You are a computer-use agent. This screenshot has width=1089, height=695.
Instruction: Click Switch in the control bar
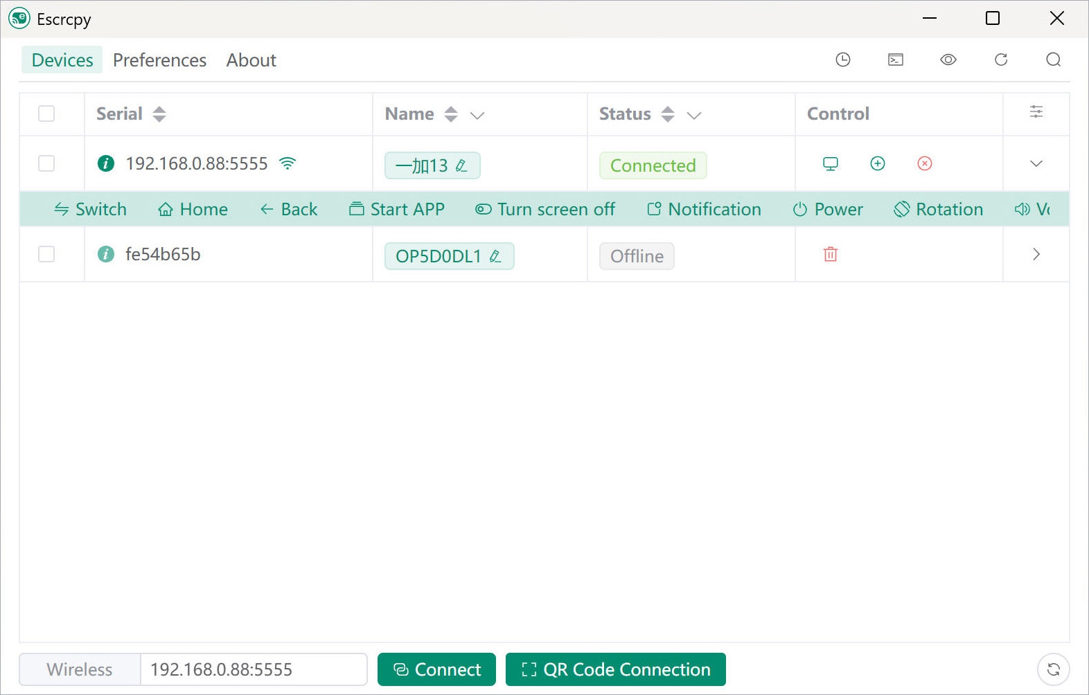click(91, 209)
